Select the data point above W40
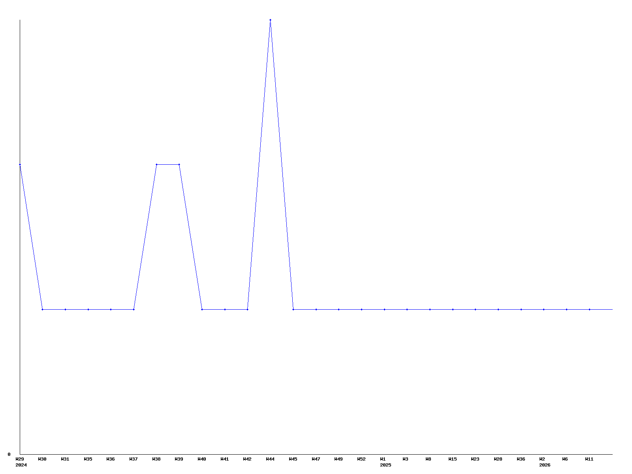This screenshot has height=474, width=632. [x=202, y=309]
